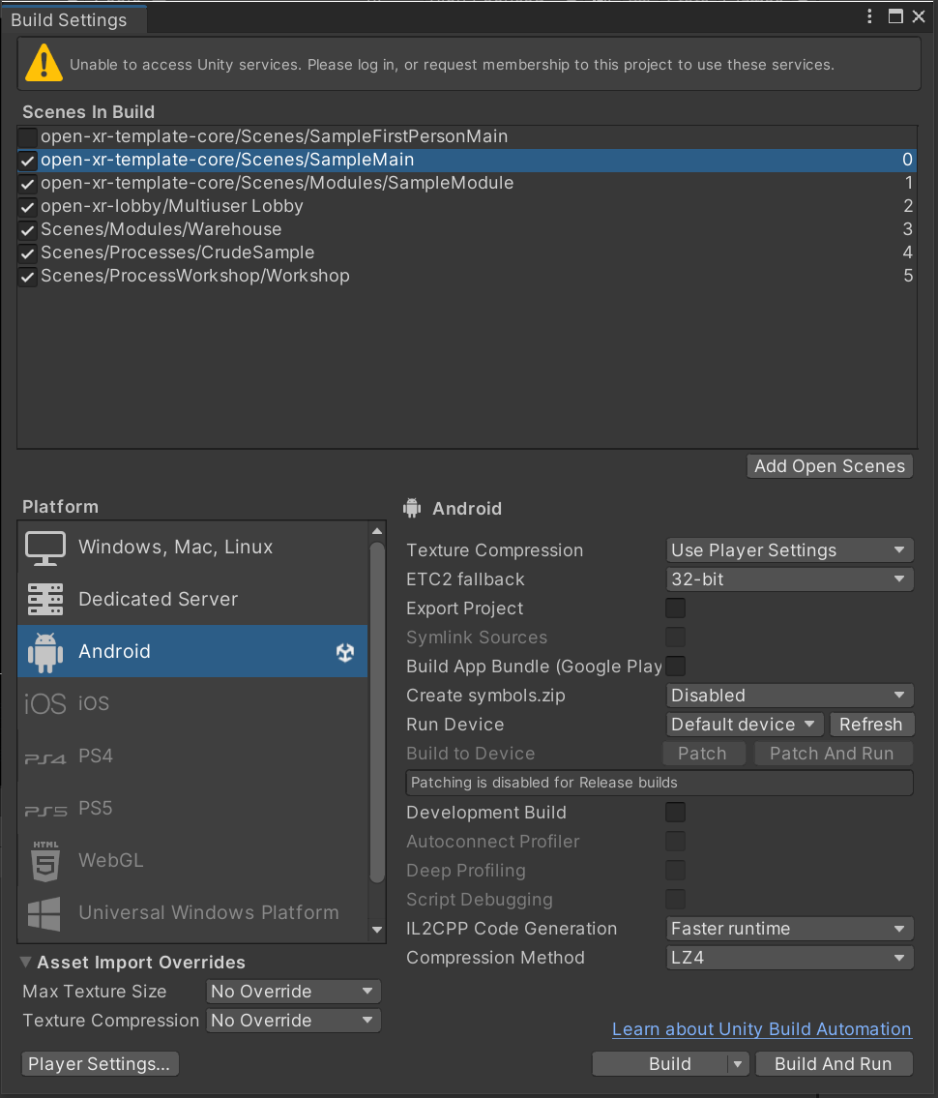Click Android icon in the settings header

[412, 508]
